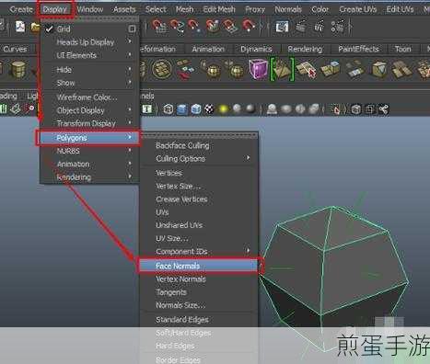Click the purple cube shelf icon
Viewport: 430px width, 364px height.
pyautogui.click(x=258, y=70)
